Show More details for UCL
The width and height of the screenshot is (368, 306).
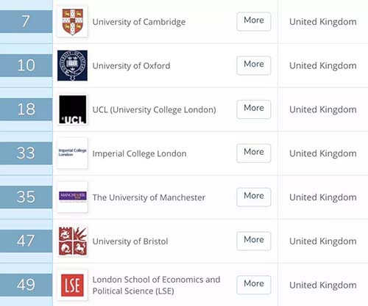coord(254,109)
